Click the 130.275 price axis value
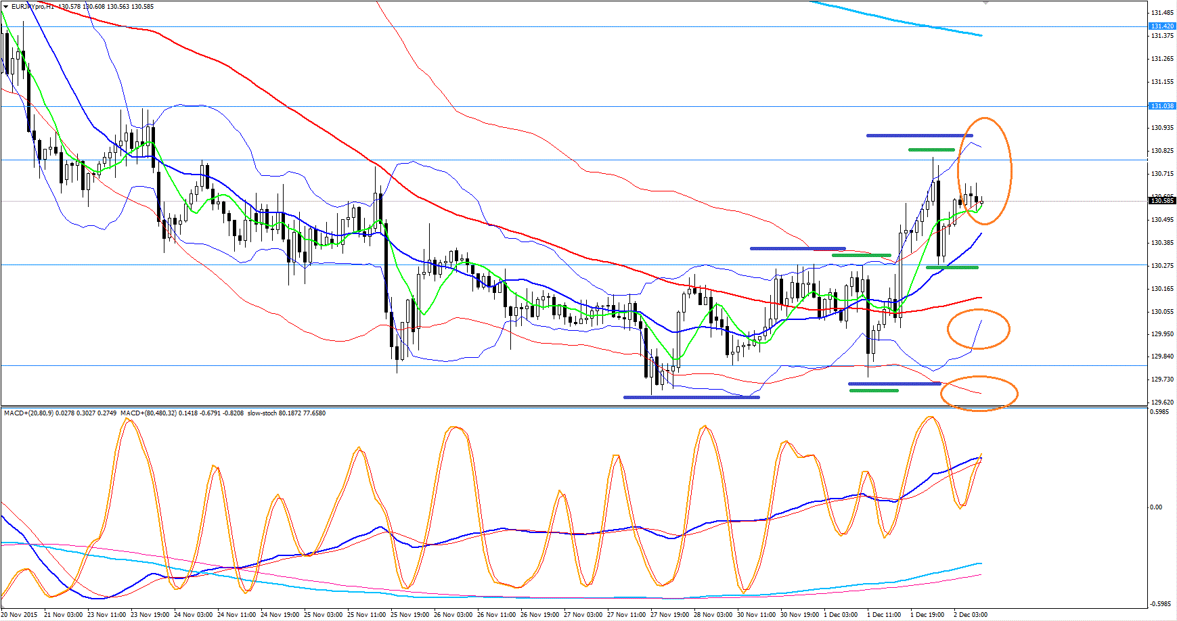The height and width of the screenshot is (621, 1177). coord(1162,266)
